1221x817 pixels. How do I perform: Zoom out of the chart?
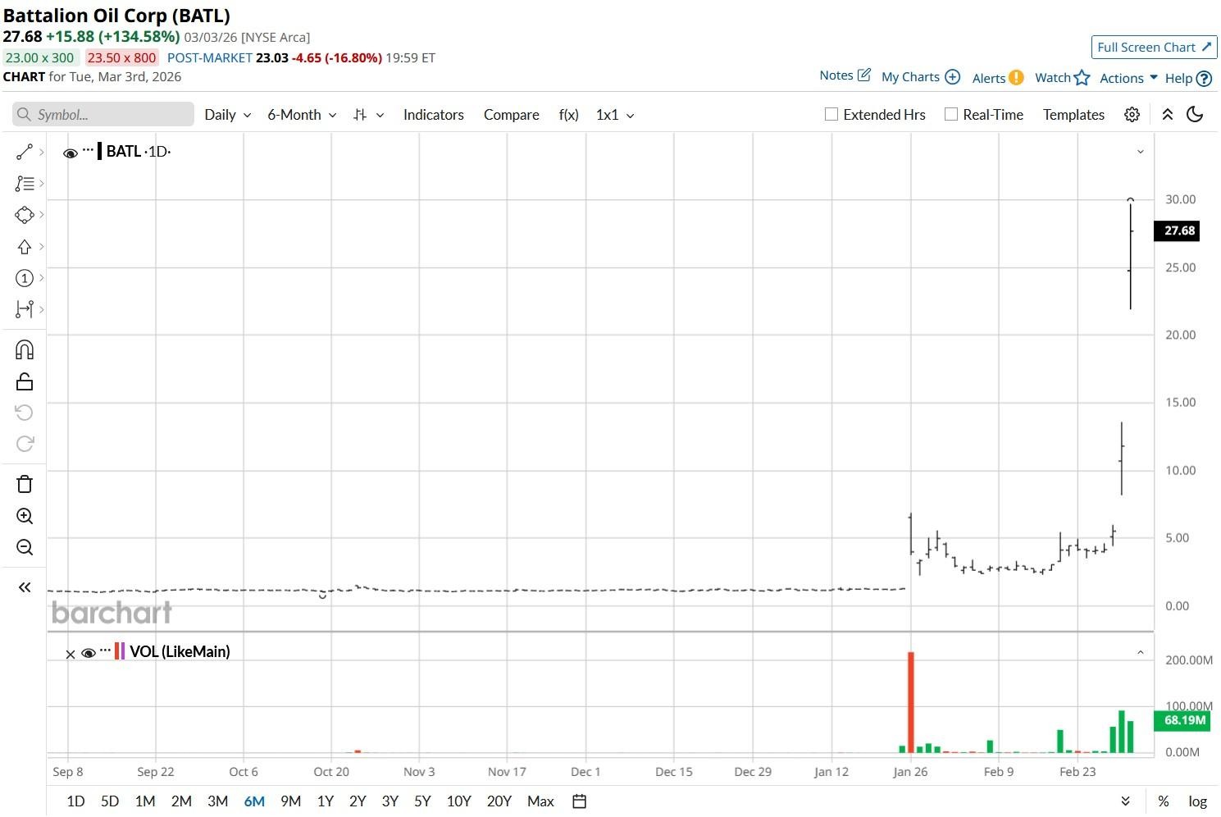point(25,547)
